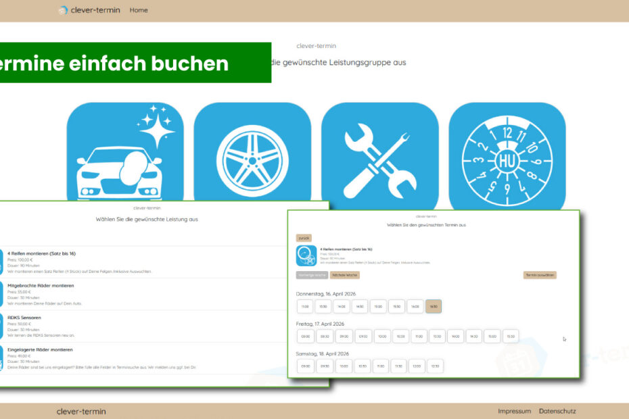Select the 11:00 slot on Donnerstag, 16. April
This screenshot has width=629, height=419.
(305, 306)
